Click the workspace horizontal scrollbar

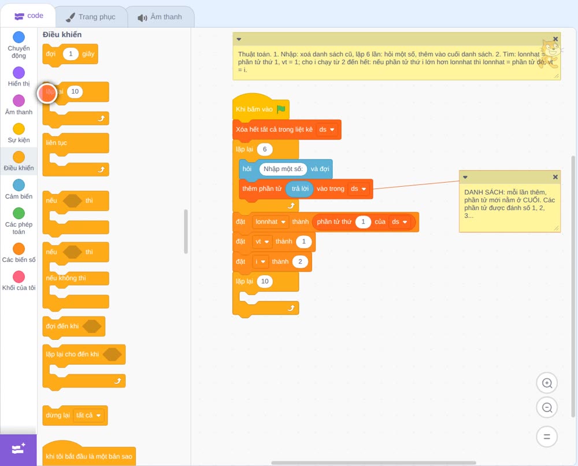[x=373, y=463]
